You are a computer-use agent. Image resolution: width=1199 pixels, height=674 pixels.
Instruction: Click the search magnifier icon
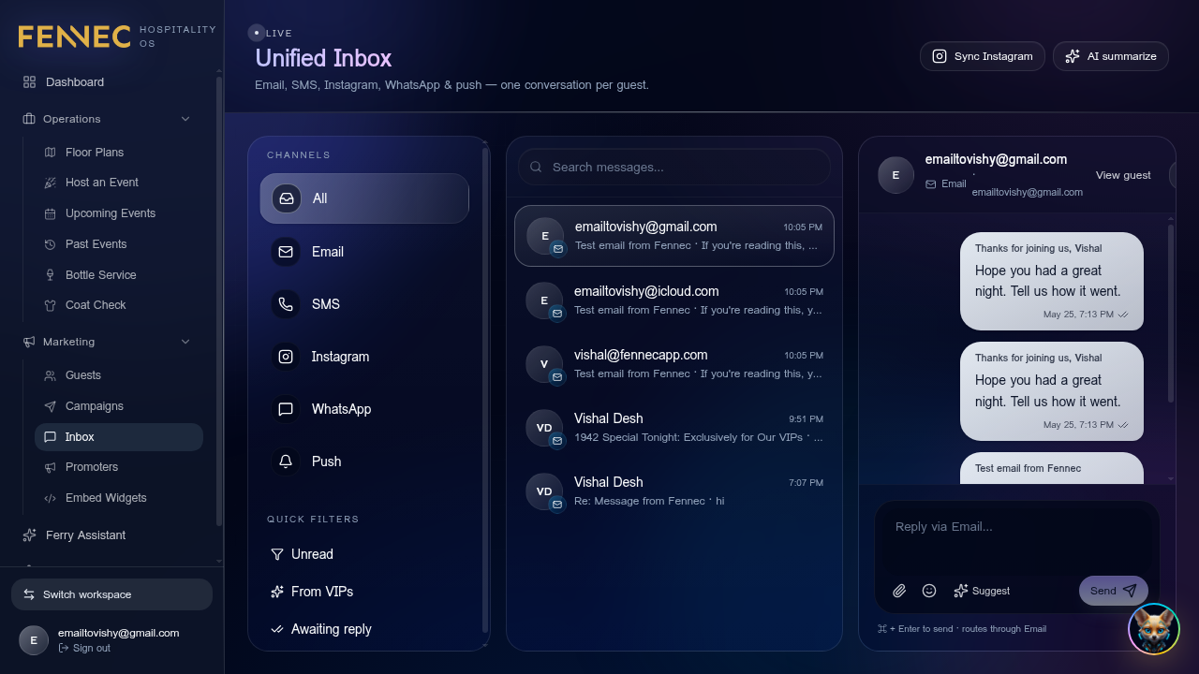point(537,167)
